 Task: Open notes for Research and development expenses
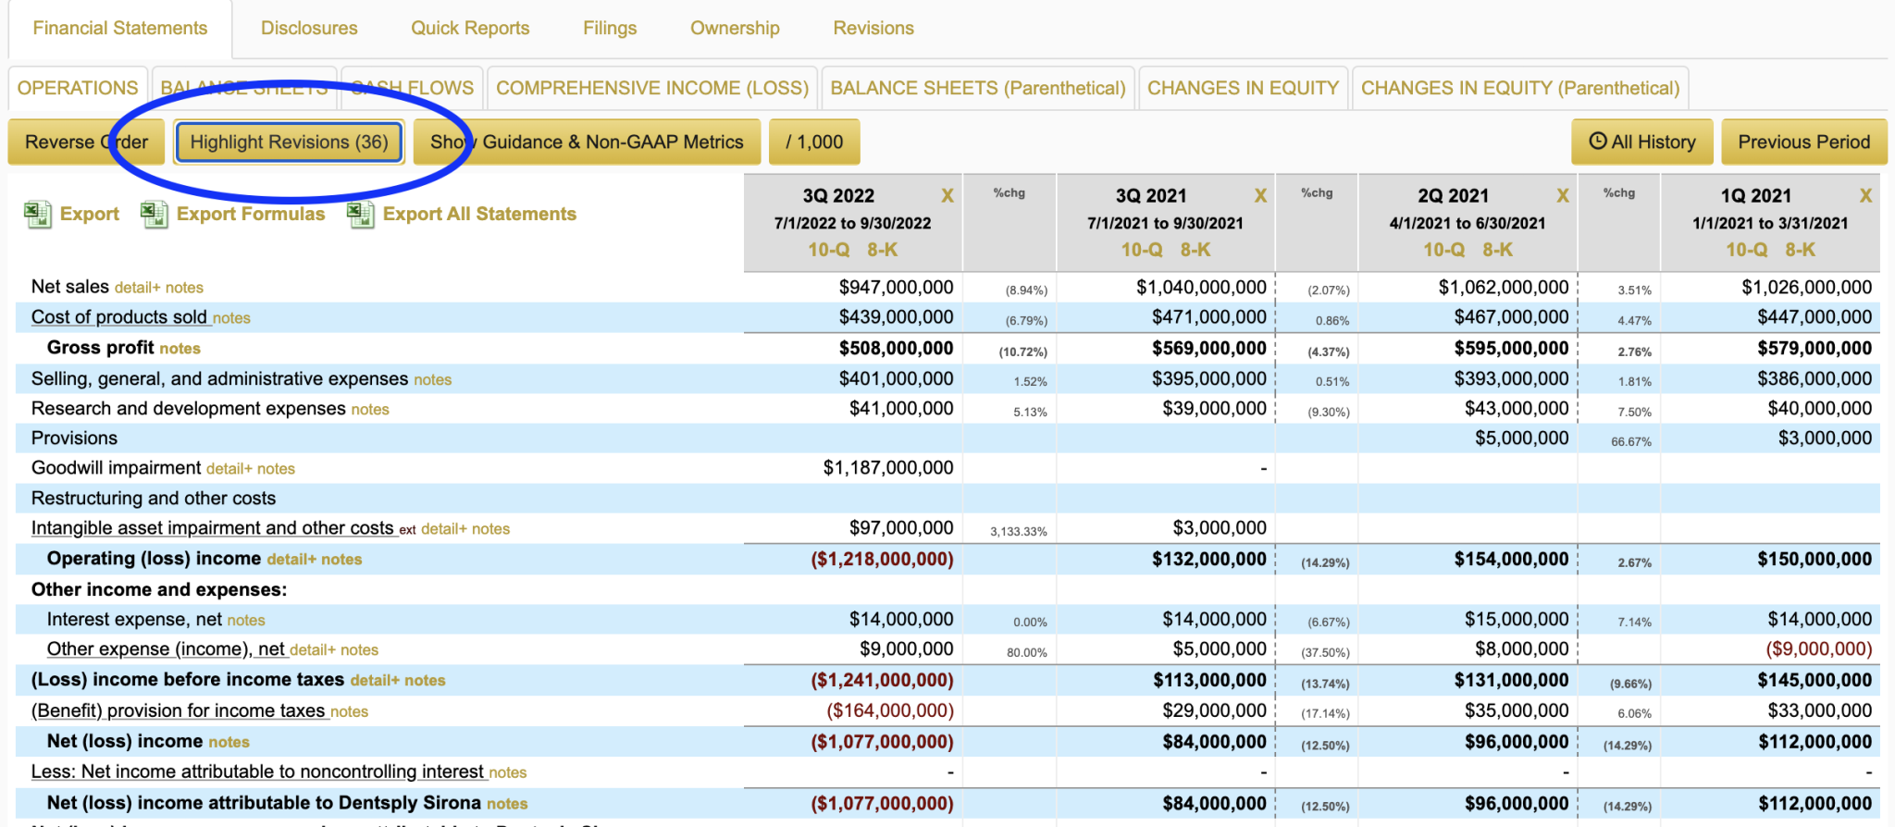coord(370,410)
